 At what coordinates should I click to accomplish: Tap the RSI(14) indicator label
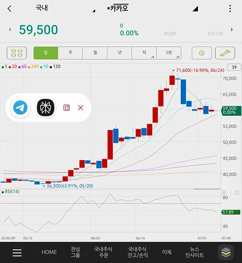[10, 192]
